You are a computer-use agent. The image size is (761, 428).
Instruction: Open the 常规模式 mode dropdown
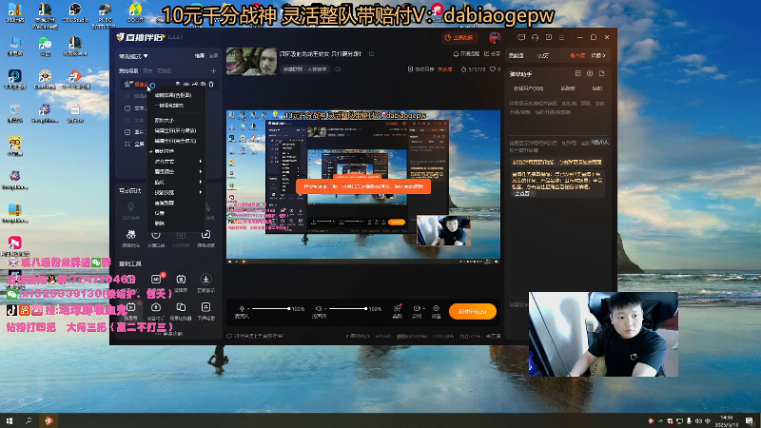coord(133,56)
